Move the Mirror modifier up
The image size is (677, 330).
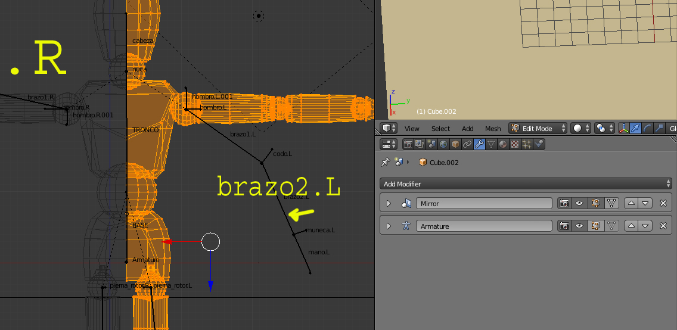pos(632,203)
